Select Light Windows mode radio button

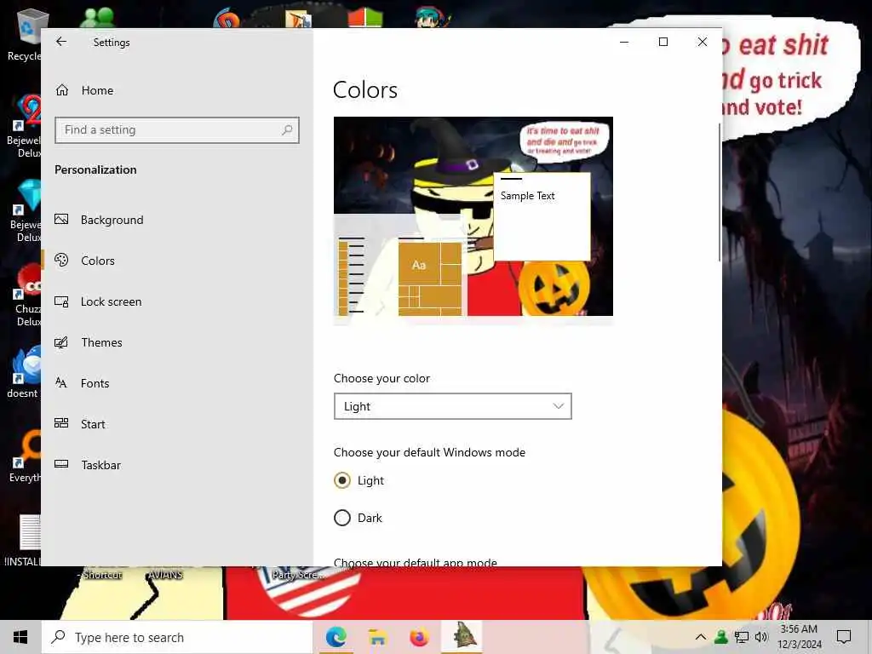342,480
